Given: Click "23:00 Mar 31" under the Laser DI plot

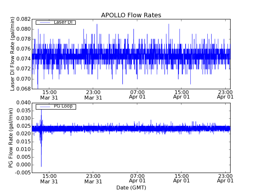Looking at the screenshot, I should point(93,95).
